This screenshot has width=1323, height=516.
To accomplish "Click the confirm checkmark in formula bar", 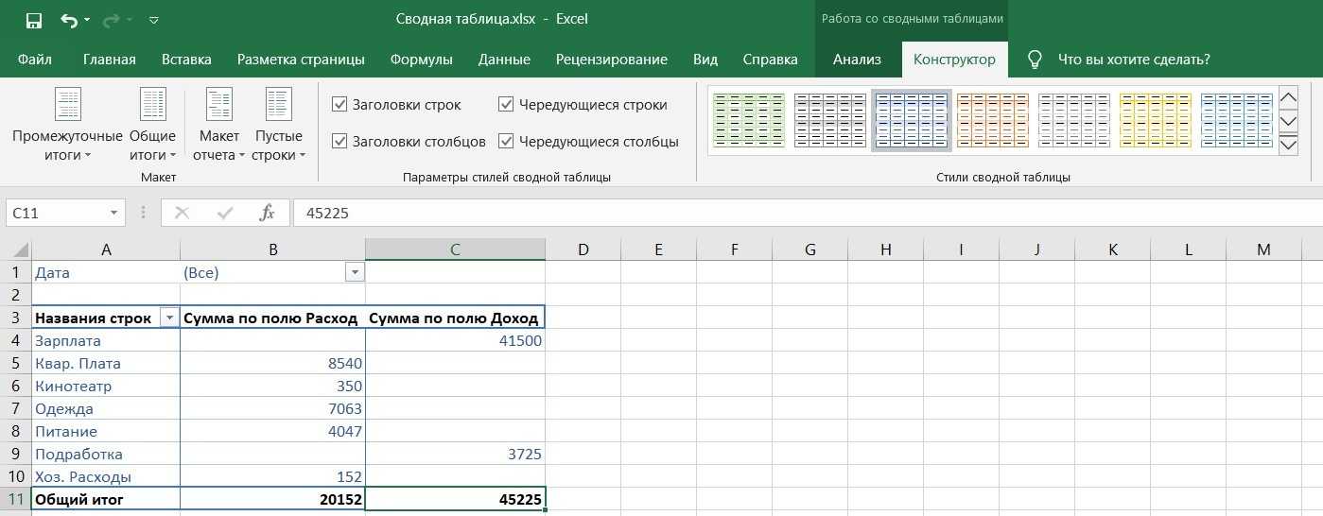I will click(x=225, y=214).
